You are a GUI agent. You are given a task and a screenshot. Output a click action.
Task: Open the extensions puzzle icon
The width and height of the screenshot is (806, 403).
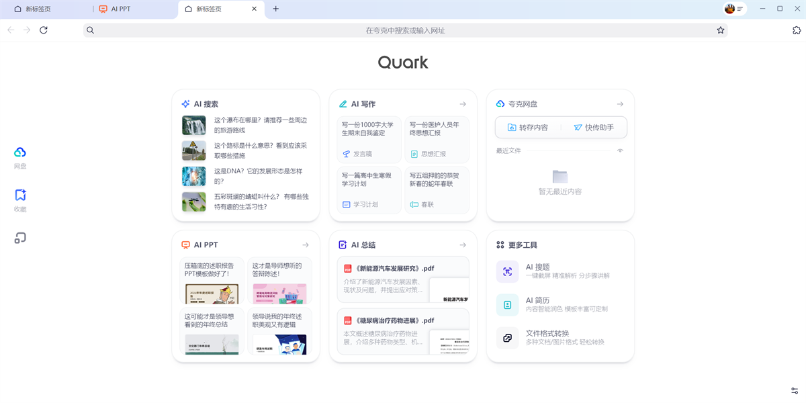click(797, 30)
